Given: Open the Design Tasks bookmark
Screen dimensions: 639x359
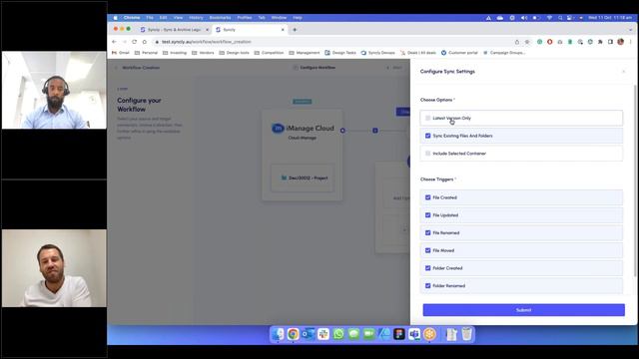Looking at the screenshot, I should (x=340, y=53).
